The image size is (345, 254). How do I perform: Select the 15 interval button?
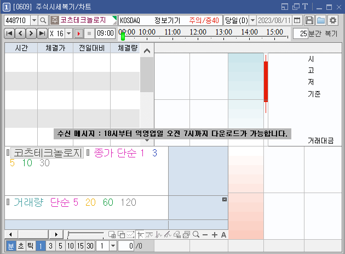pyautogui.click(x=81, y=246)
